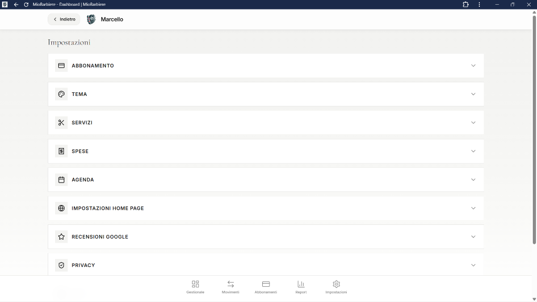Click the Indietro back button

click(x=64, y=19)
